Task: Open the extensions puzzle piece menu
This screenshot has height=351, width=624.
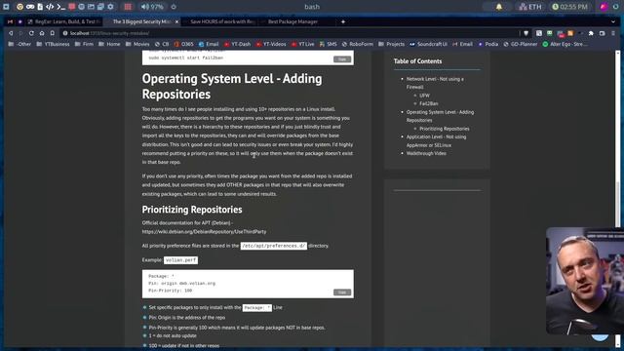Action: point(591,33)
